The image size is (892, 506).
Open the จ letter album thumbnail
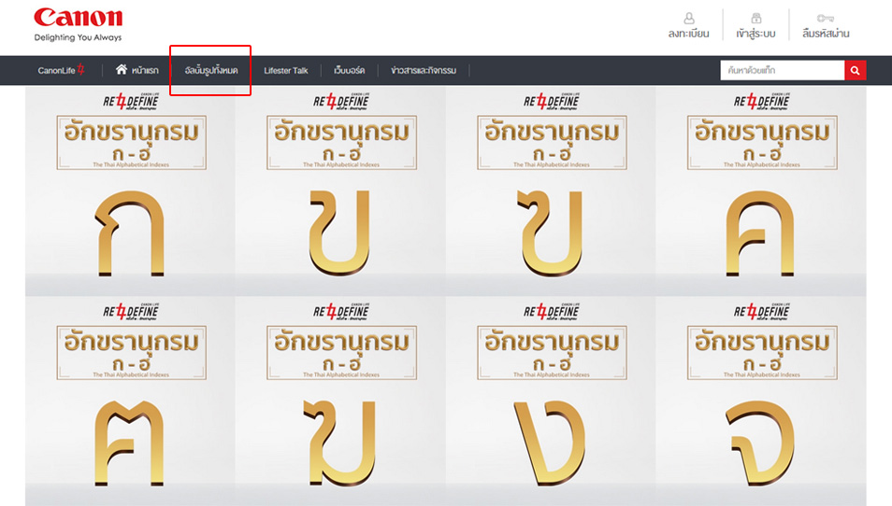[x=760, y=401]
